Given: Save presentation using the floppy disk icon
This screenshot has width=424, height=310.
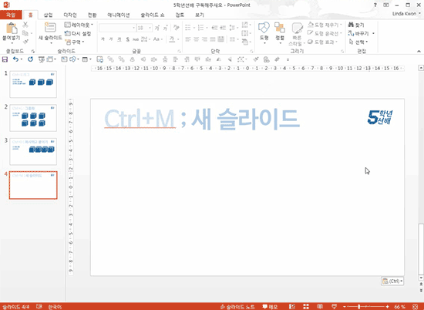Looking at the screenshot, I should tap(5, 59).
